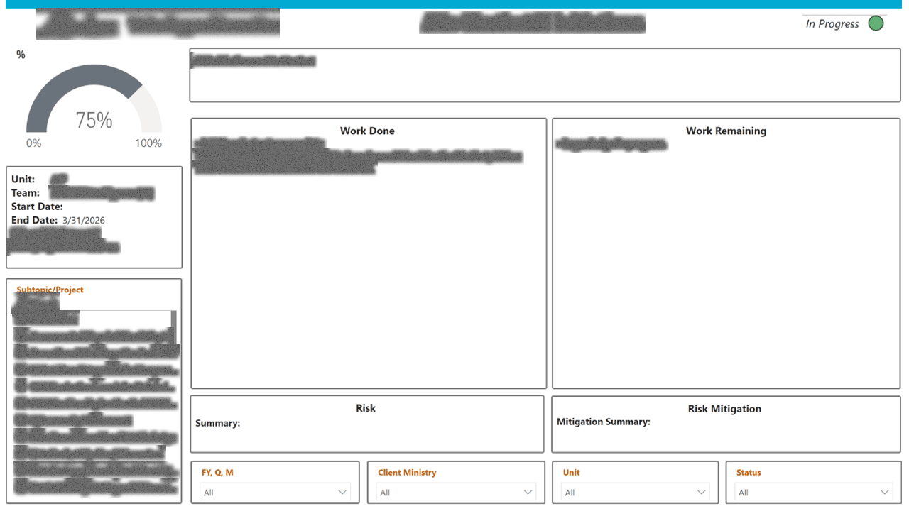Click the green In Progress status indicator

(876, 23)
